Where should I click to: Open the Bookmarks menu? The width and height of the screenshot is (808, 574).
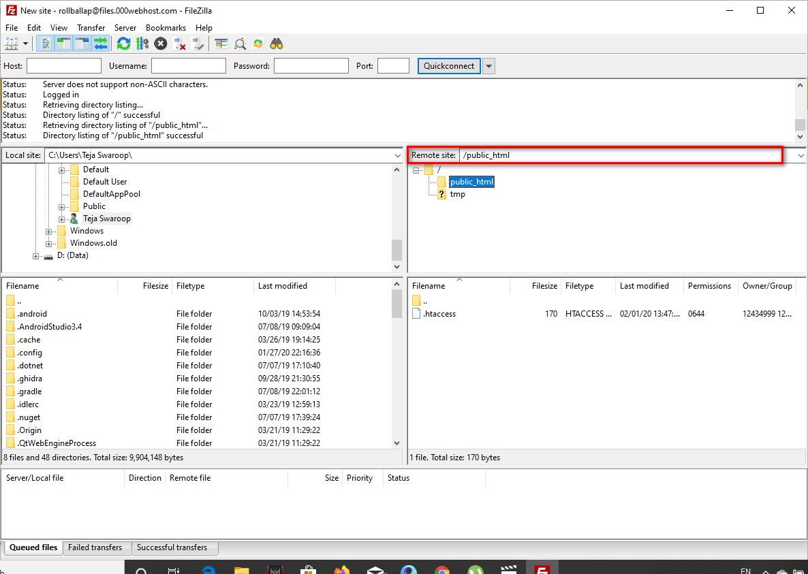(x=166, y=28)
